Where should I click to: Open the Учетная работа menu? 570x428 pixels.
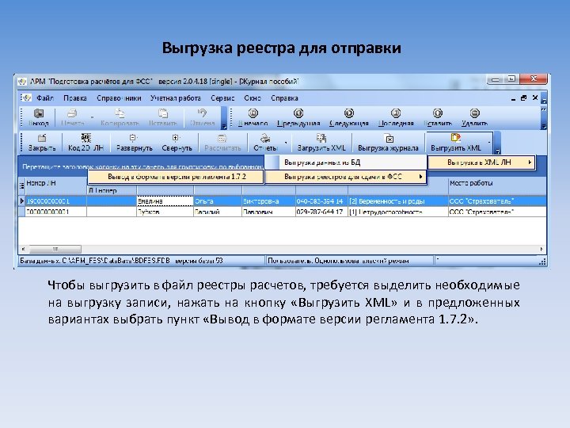click(x=176, y=98)
